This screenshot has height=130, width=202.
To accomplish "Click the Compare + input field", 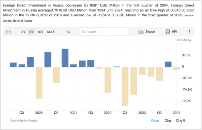I will [x=105, y=32].
